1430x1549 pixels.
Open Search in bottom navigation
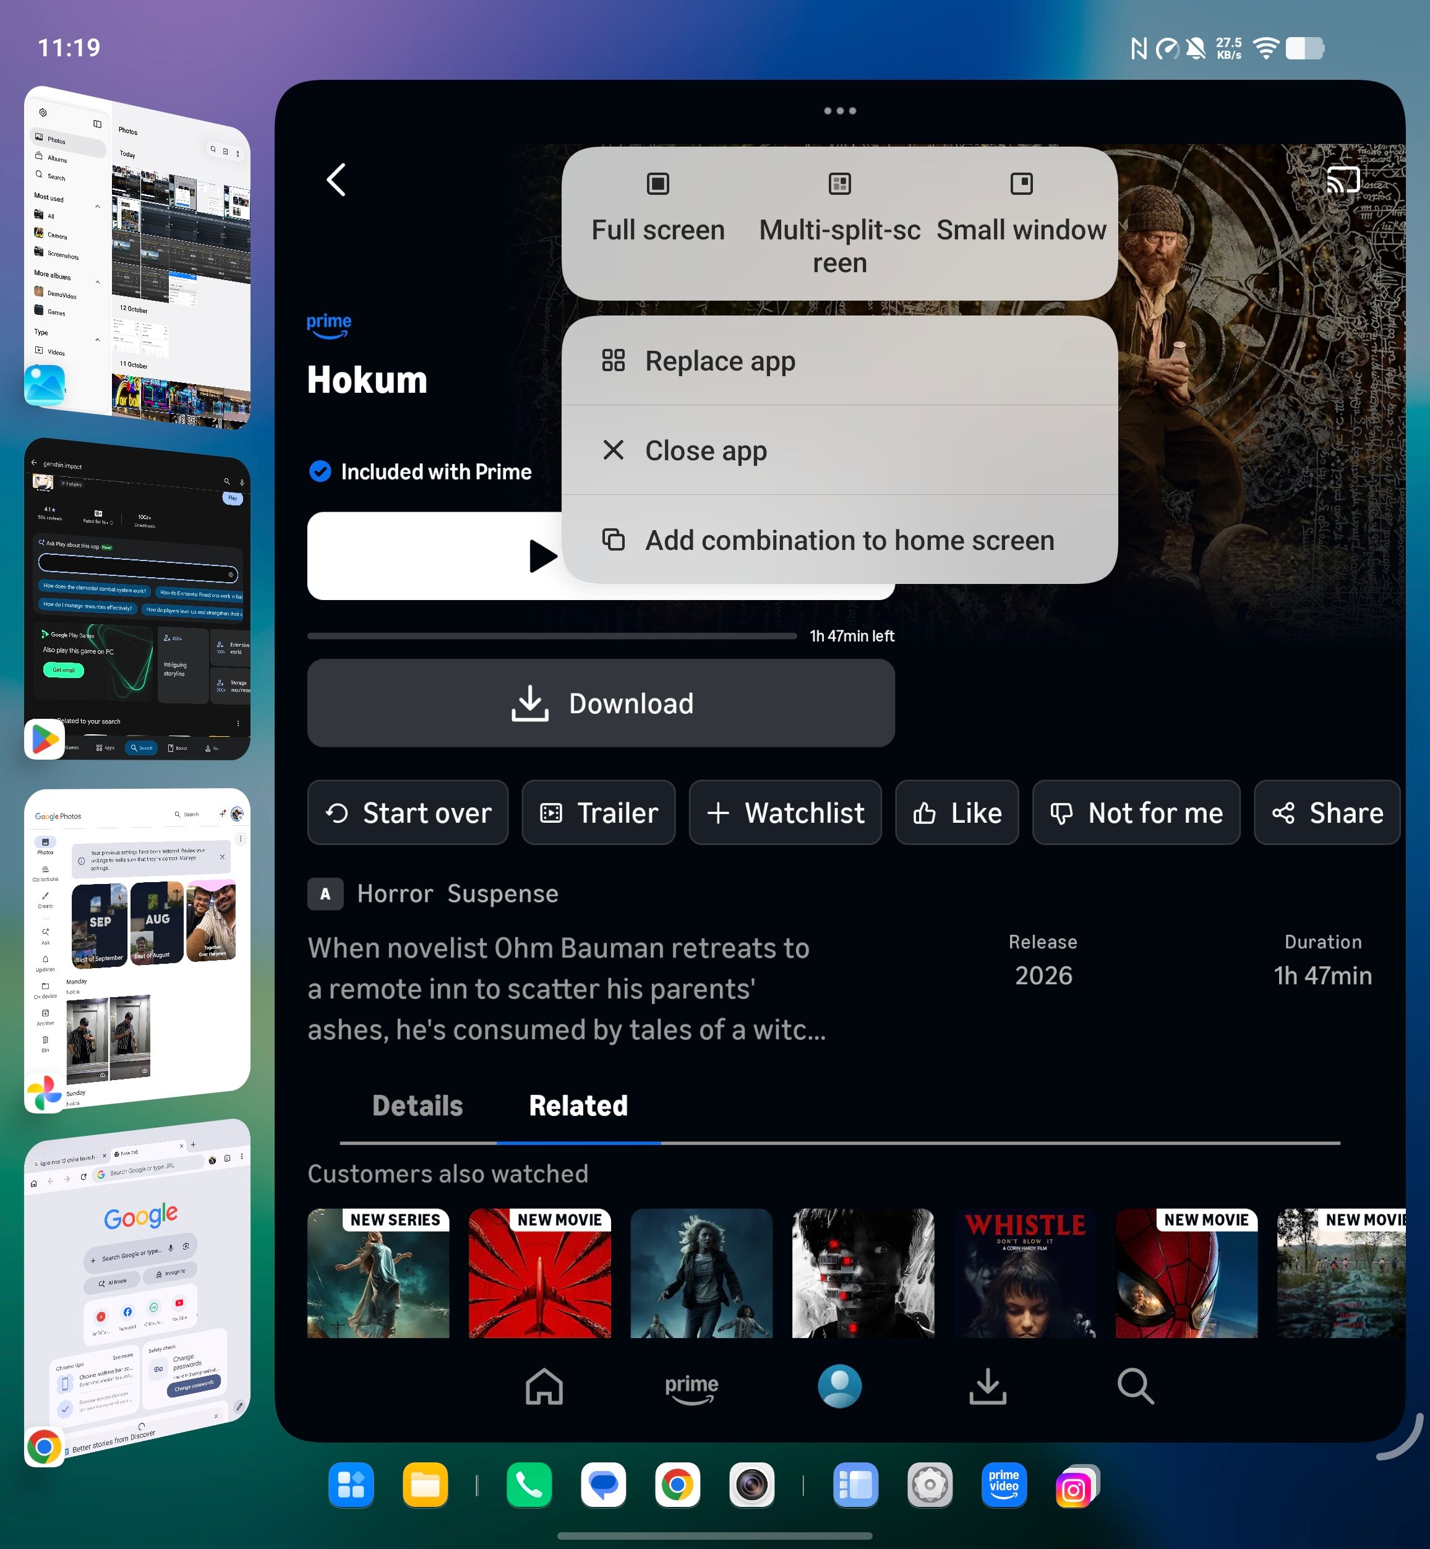point(1135,1386)
